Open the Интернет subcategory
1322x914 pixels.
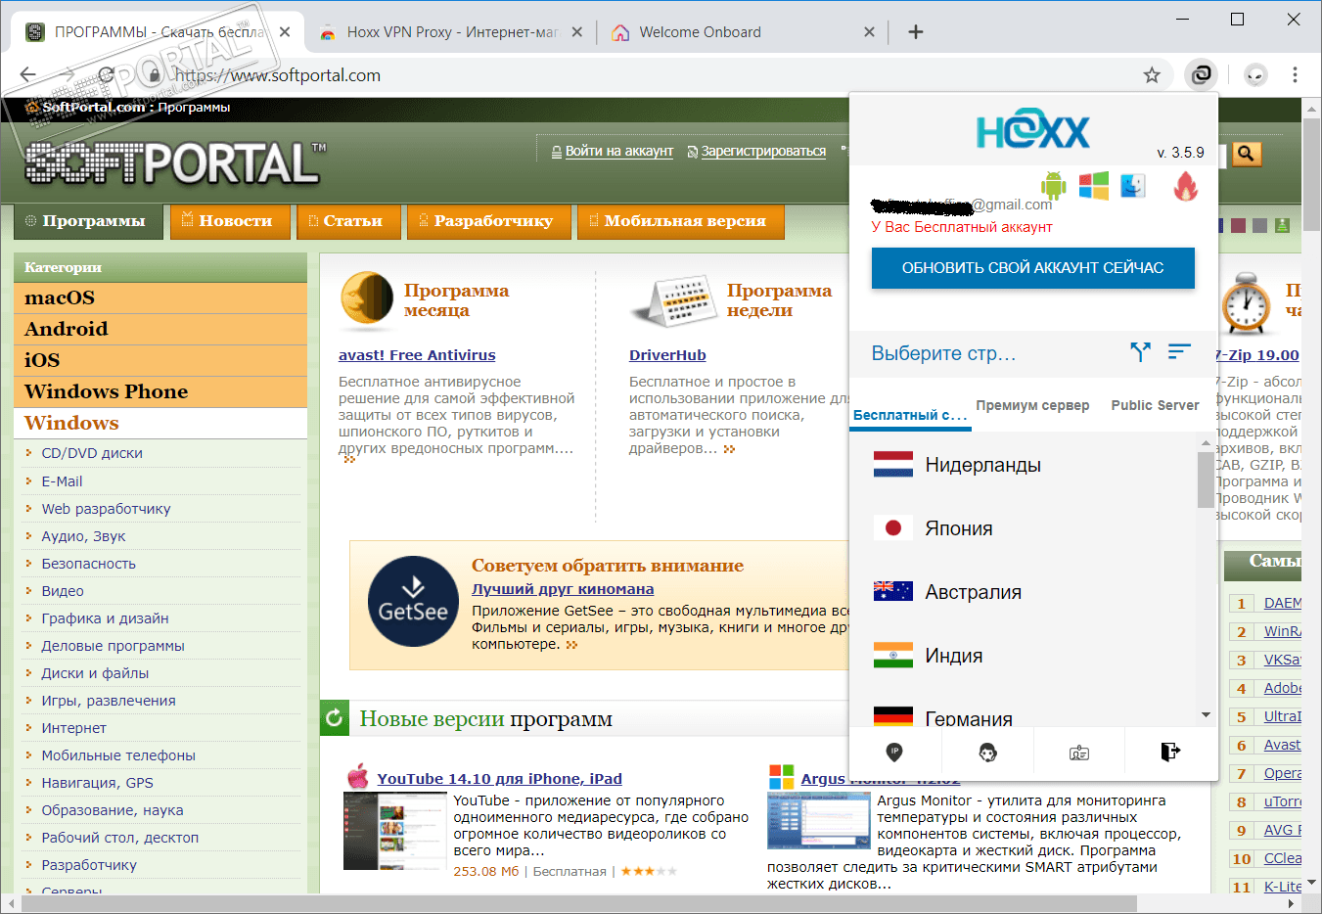click(73, 728)
